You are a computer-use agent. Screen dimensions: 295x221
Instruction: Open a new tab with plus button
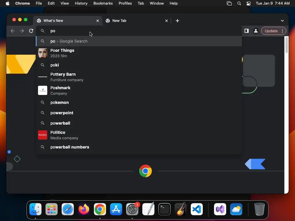pos(177,21)
